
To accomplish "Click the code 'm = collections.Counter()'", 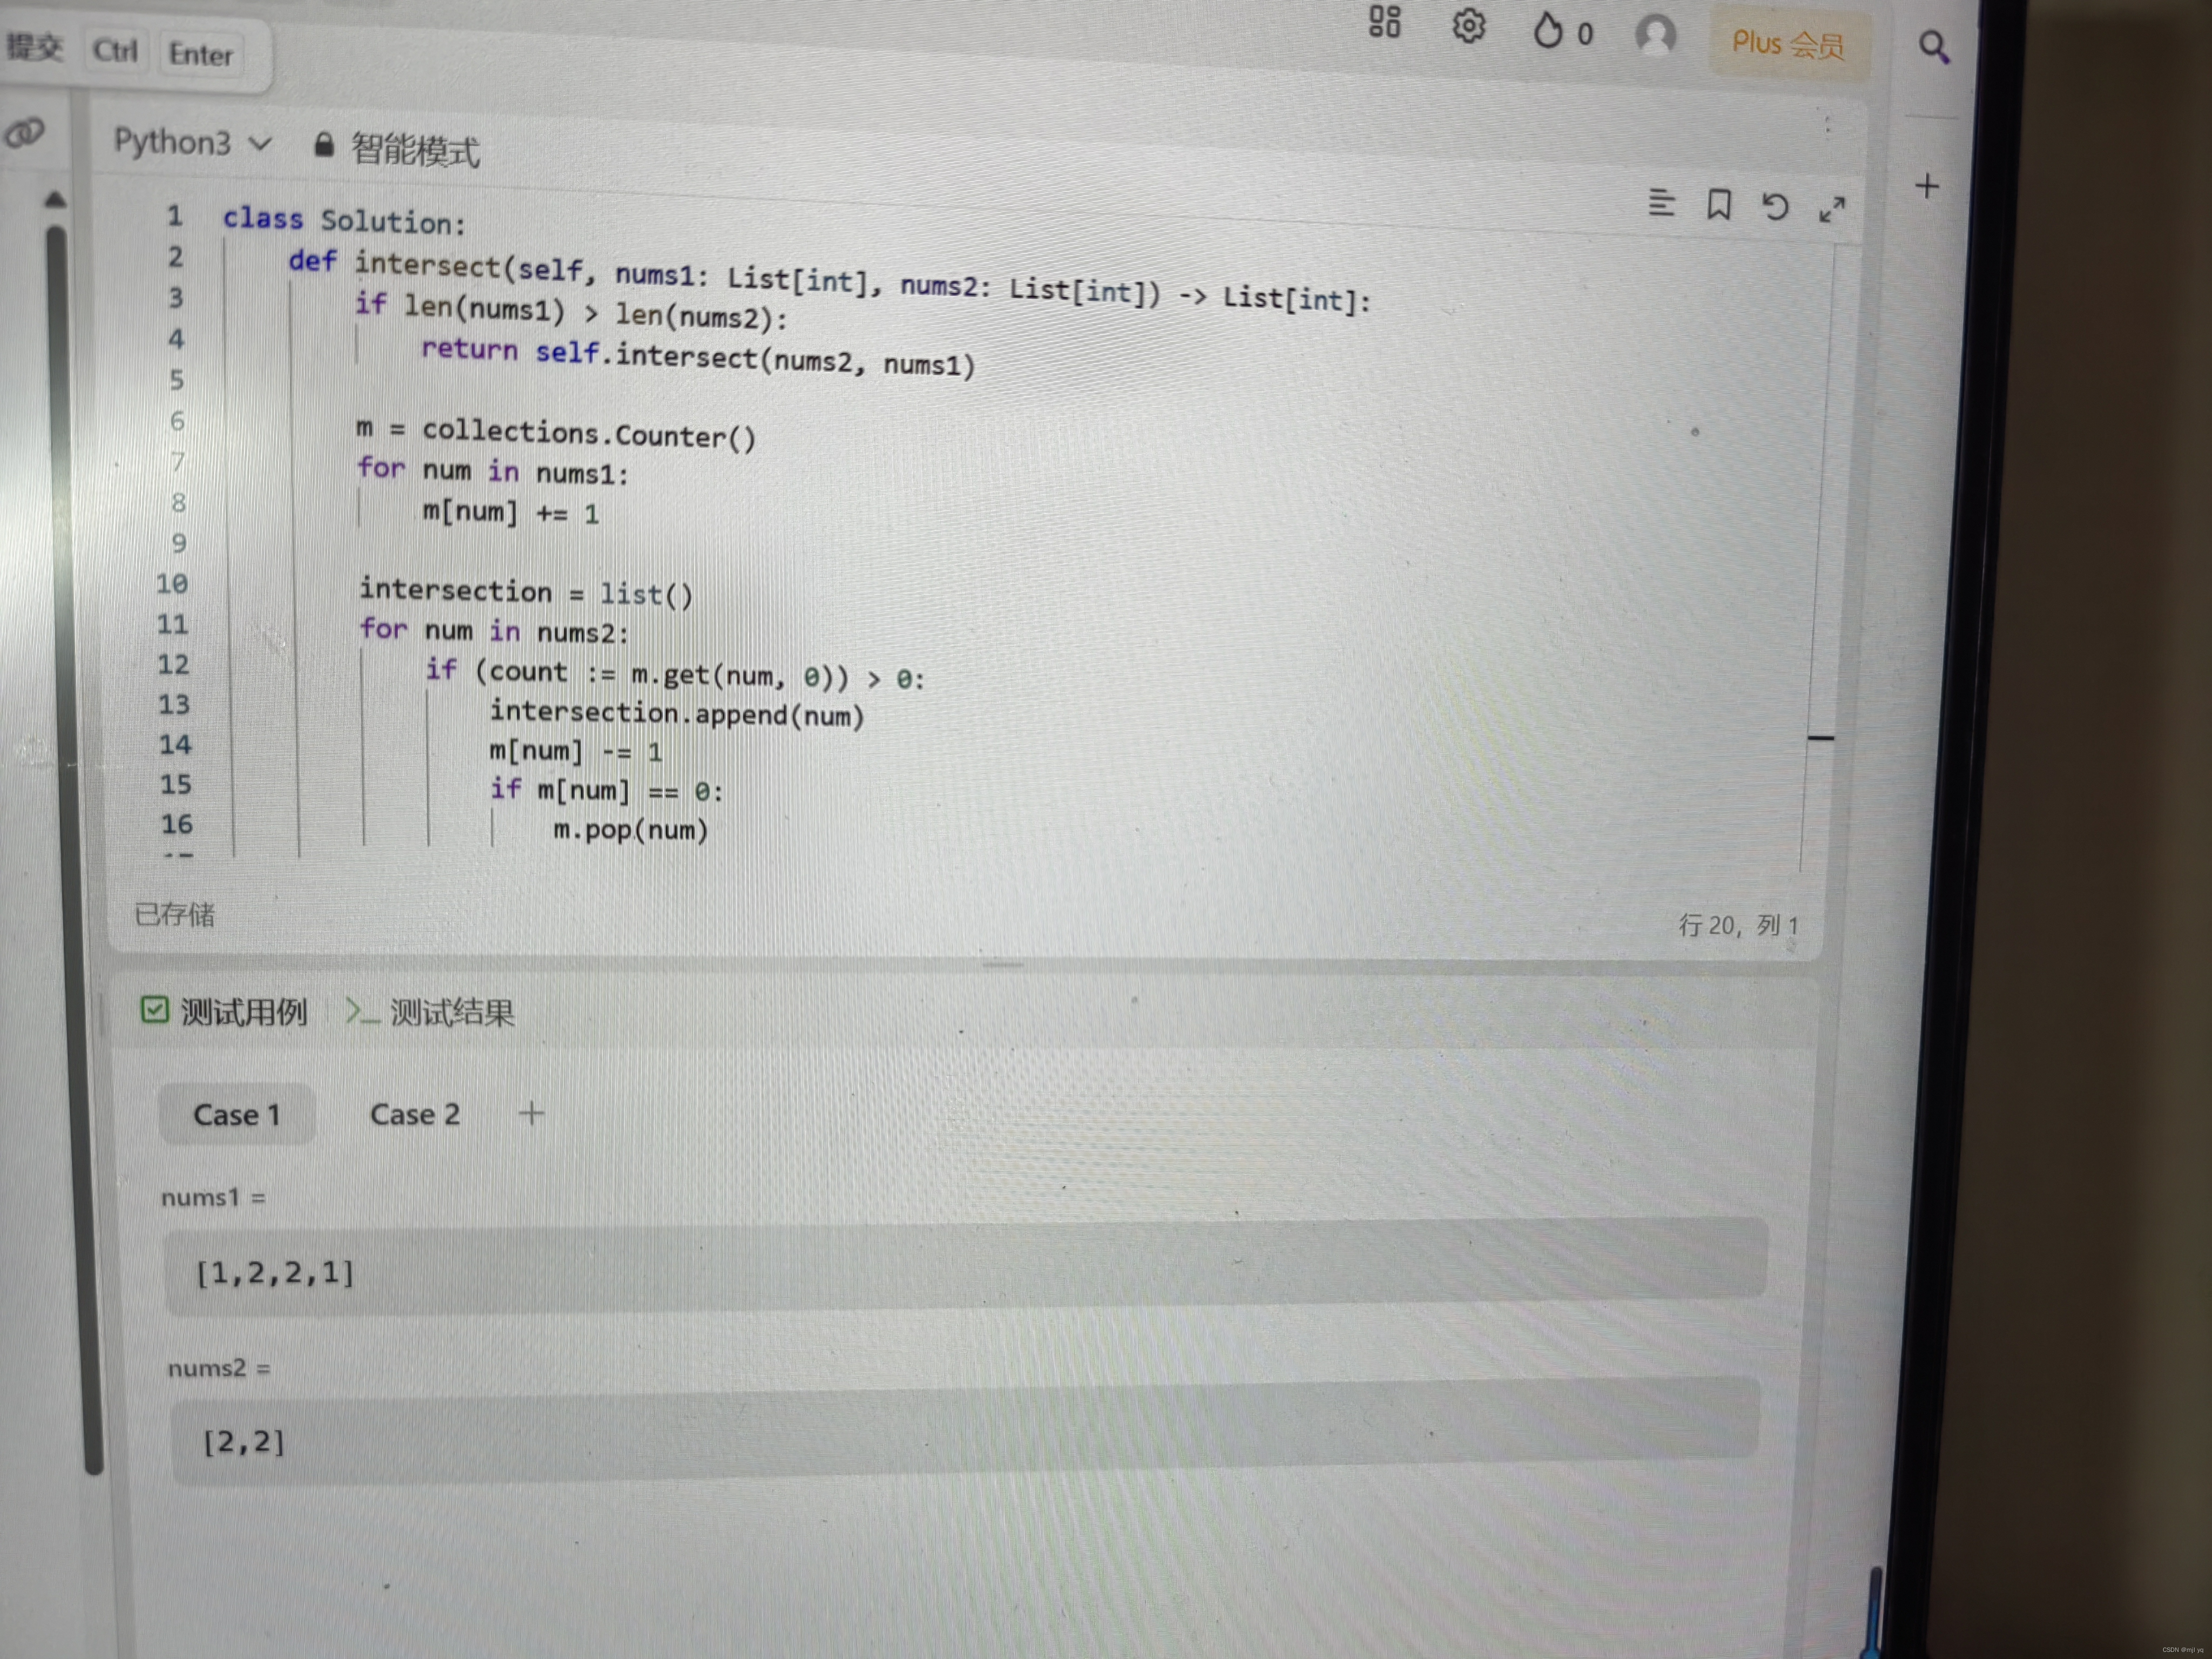I will tap(556, 433).
